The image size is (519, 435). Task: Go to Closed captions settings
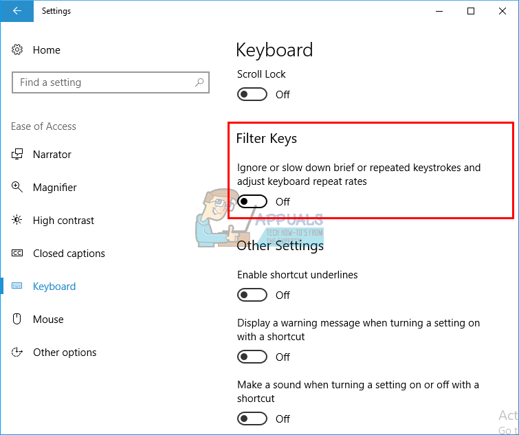pos(69,254)
